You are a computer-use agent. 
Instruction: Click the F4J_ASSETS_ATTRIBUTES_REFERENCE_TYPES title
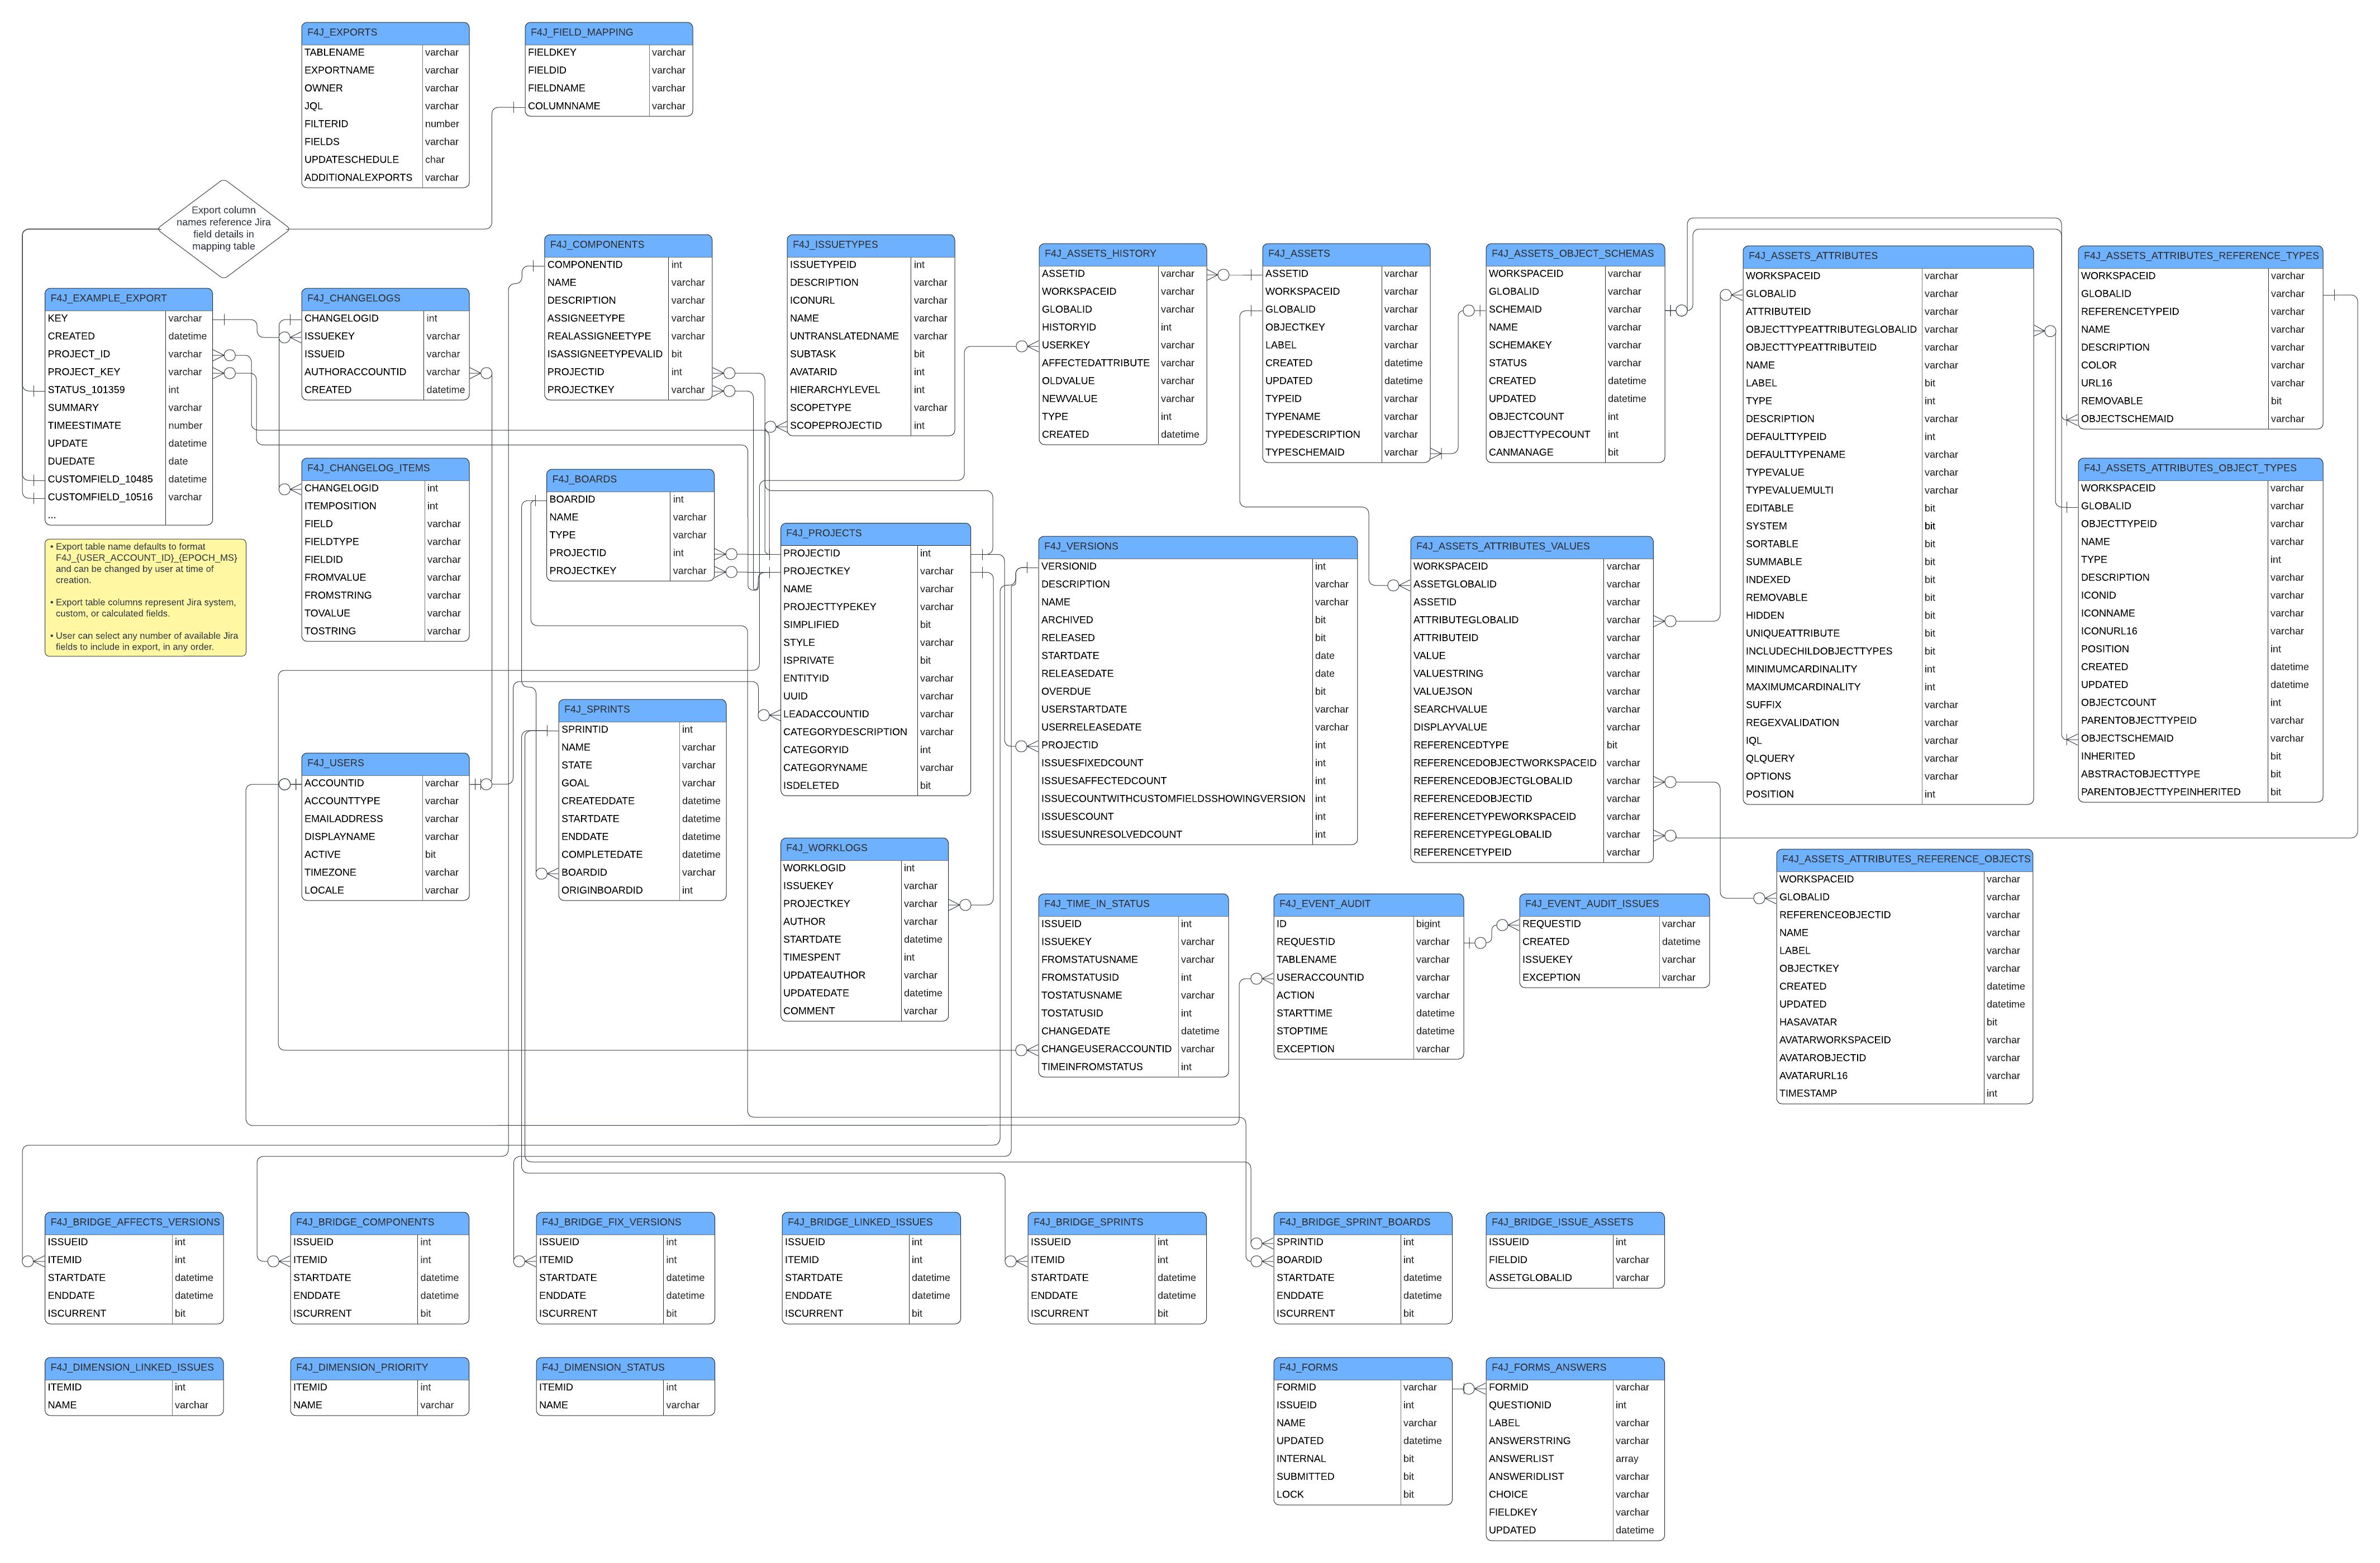2200,256
